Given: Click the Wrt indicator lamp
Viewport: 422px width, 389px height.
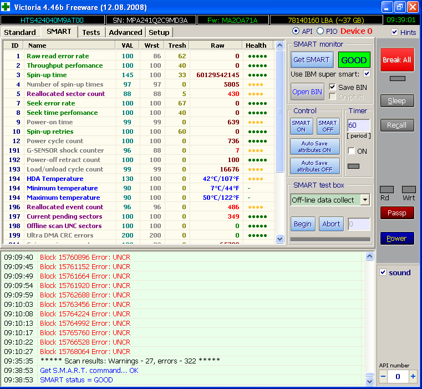Looking at the screenshot, I should (x=409, y=189).
